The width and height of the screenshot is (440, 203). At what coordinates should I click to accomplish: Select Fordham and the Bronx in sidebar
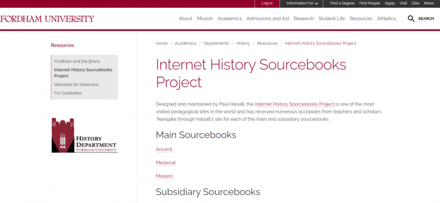pos(77,61)
